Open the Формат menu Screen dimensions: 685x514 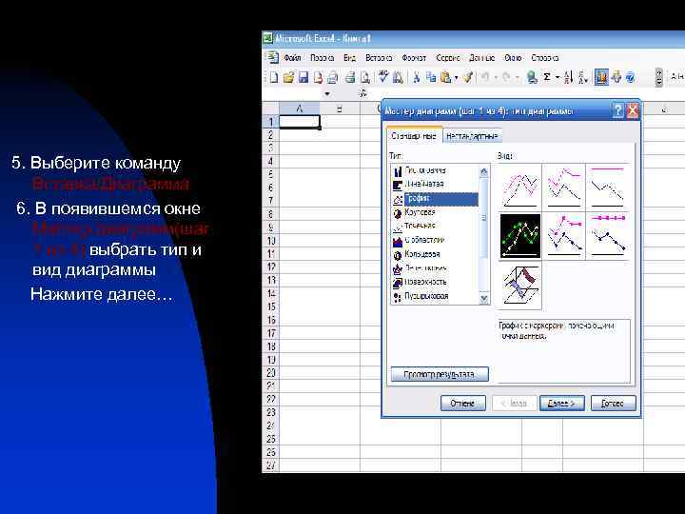[414, 58]
